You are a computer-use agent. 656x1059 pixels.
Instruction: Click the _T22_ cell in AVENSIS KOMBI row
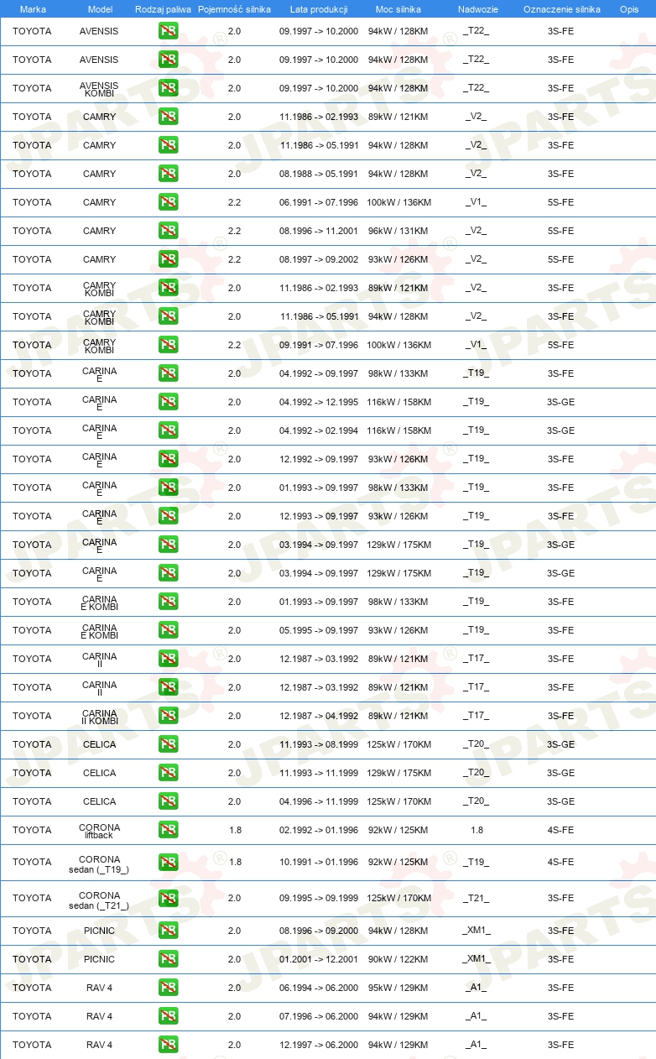[x=476, y=88]
